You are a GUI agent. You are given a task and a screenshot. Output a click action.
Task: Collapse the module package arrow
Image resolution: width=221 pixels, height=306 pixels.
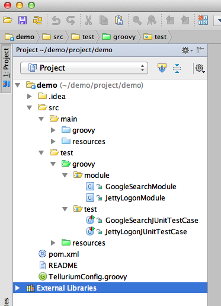[65, 176]
